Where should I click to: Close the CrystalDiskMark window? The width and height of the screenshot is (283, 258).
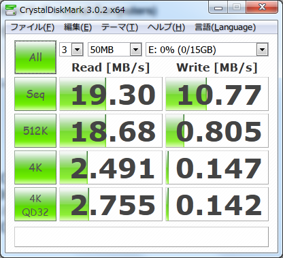coord(262,7)
